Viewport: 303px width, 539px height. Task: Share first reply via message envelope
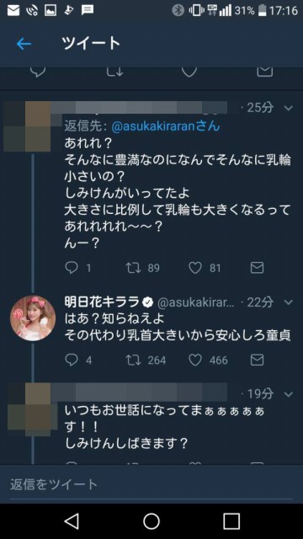tap(257, 268)
